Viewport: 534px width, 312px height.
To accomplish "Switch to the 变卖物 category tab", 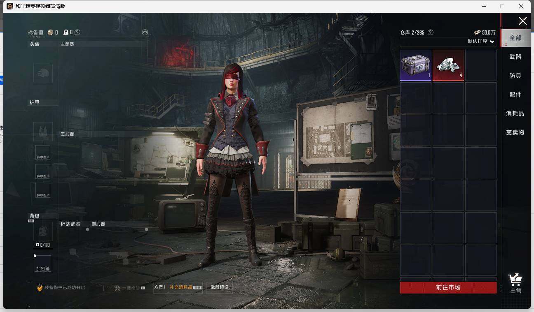I will (x=515, y=132).
